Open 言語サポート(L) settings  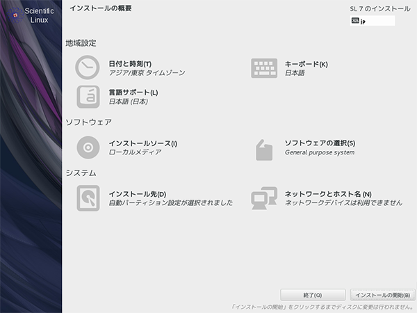tap(133, 93)
